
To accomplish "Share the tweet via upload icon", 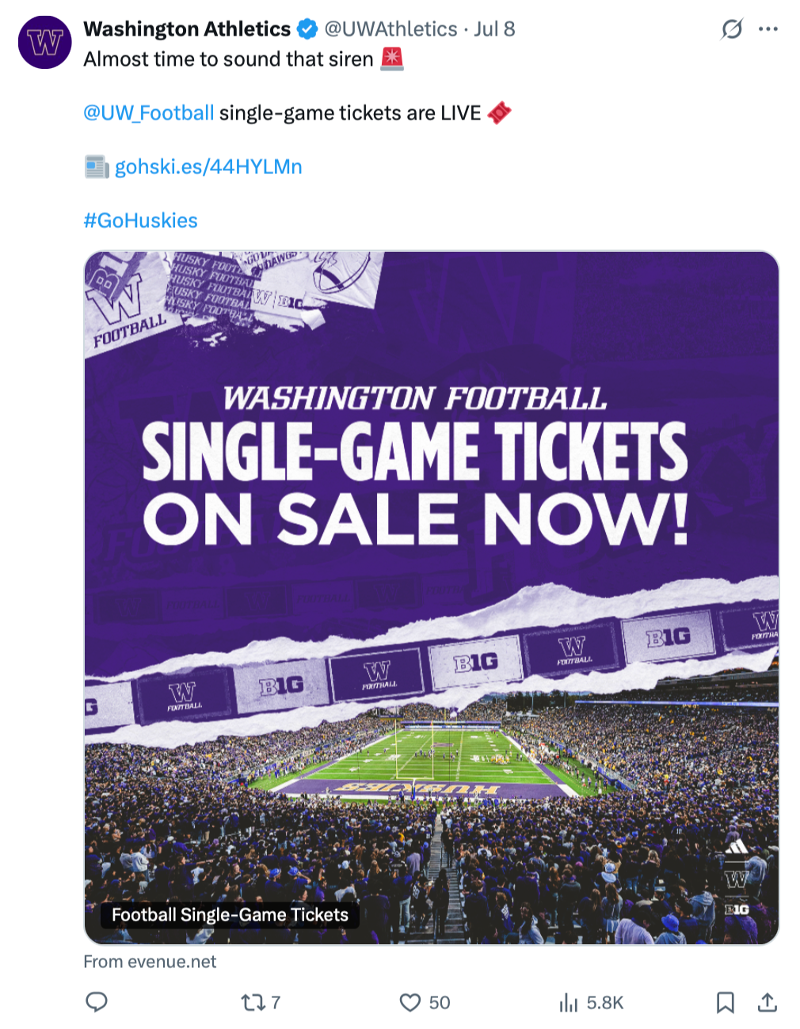I will pos(767,1002).
